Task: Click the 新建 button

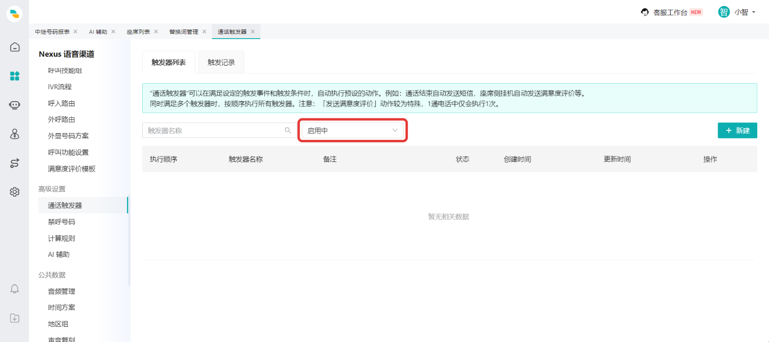Action: (737, 131)
